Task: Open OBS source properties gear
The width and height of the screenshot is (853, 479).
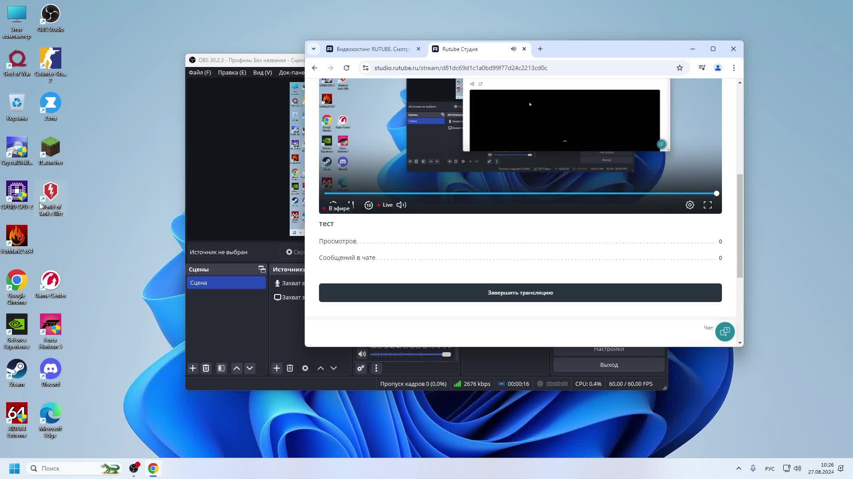Action: pyautogui.click(x=305, y=368)
